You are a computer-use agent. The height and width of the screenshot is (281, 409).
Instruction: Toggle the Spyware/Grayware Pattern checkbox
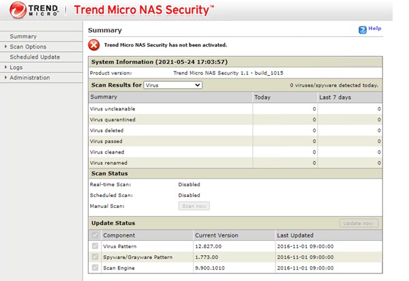(95, 256)
